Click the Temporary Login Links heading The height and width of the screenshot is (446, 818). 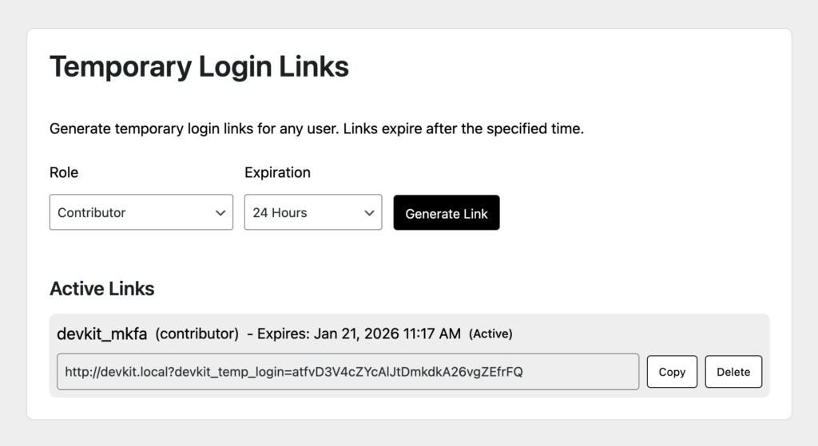(x=199, y=67)
